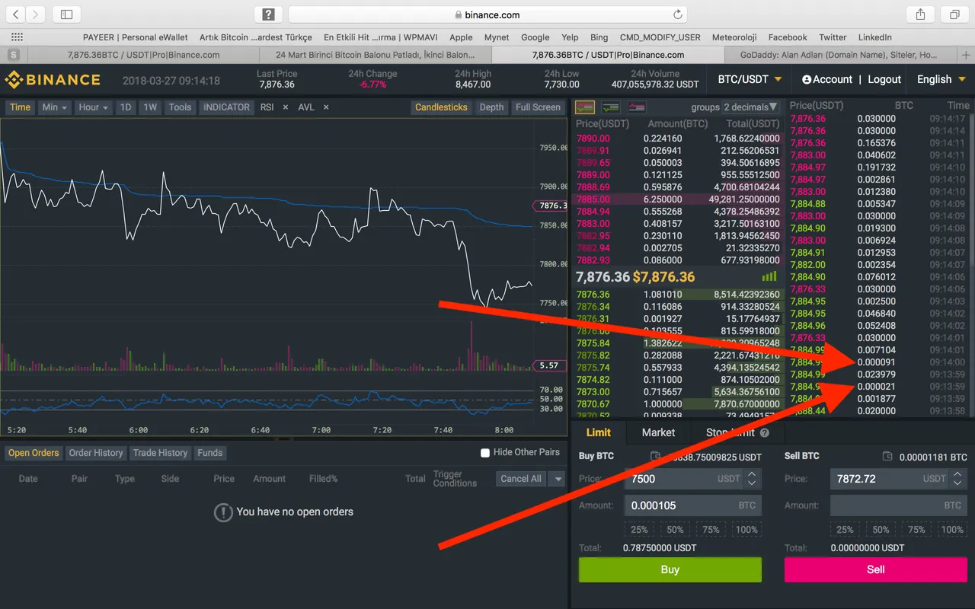This screenshot has width=975, height=609.
Task: Select the 1W chart interval
Action: [x=151, y=107]
